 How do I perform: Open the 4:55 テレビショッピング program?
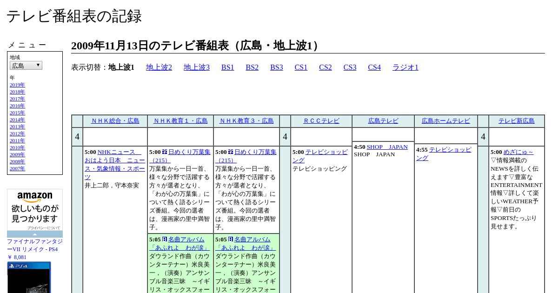click(x=444, y=154)
